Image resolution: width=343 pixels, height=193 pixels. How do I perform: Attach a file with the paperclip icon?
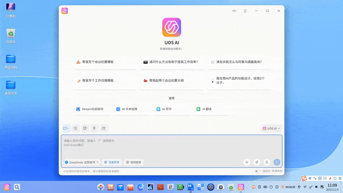pos(257,162)
